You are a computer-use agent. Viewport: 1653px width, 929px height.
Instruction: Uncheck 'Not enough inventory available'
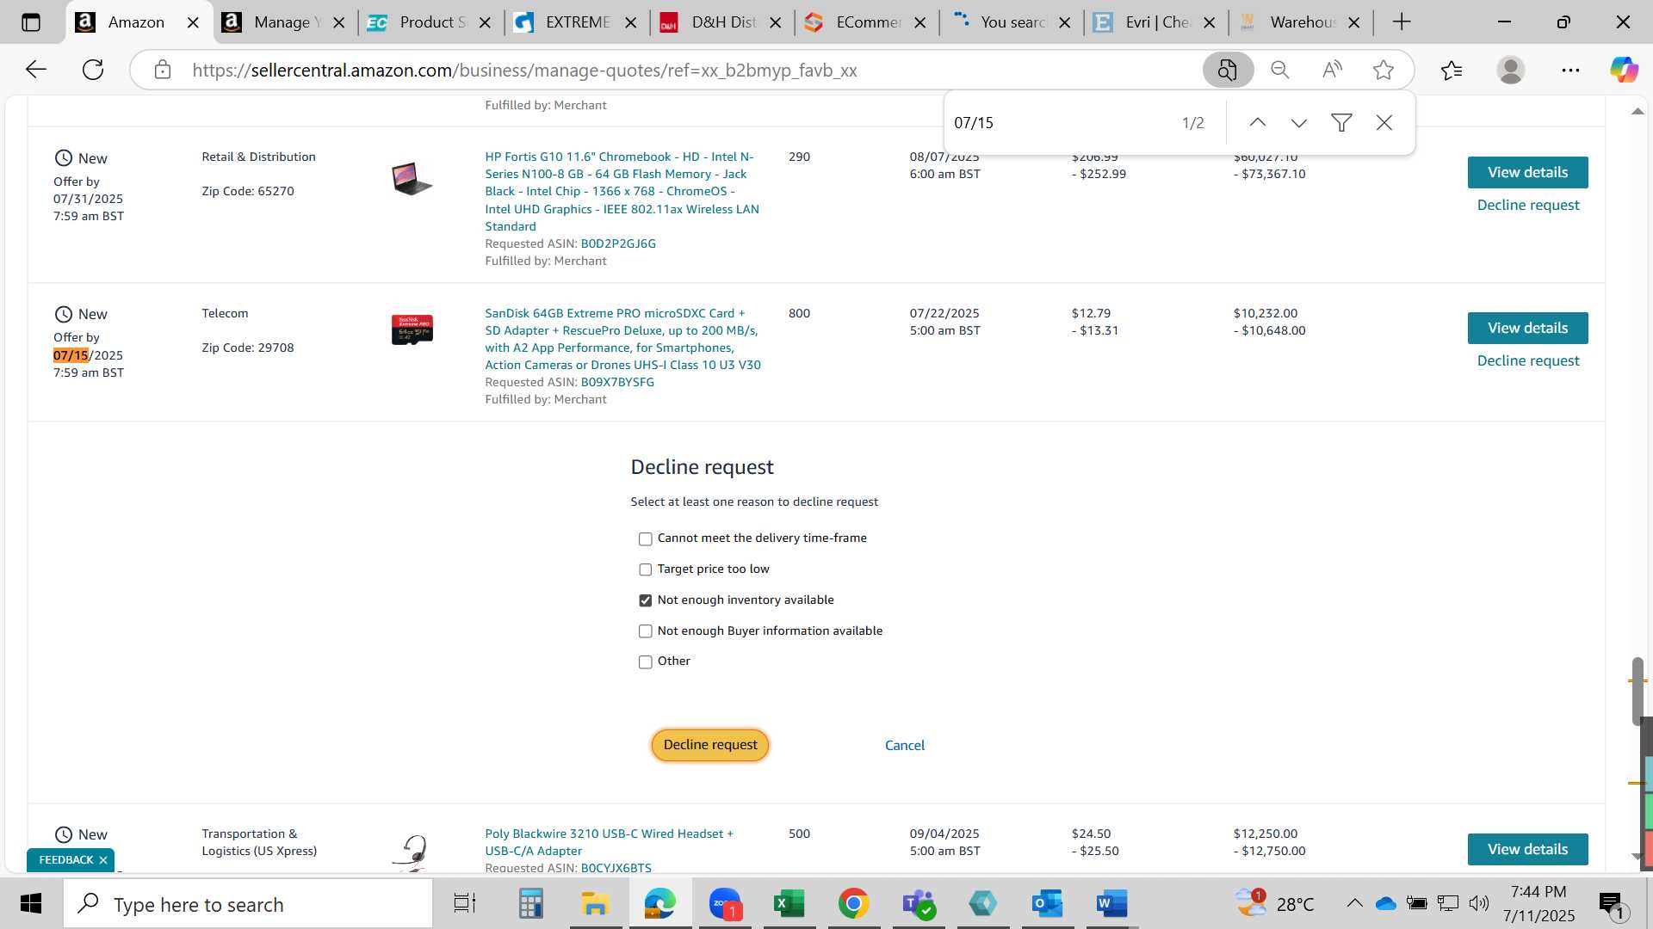pos(645,600)
